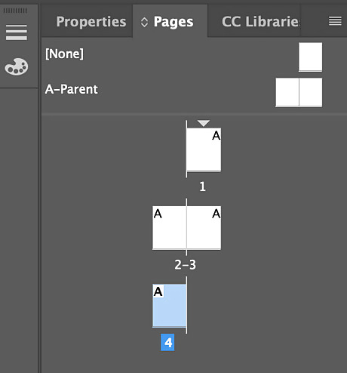Open the Pages panel flyout menu
347x373 pixels.
click(x=335, y=21)
